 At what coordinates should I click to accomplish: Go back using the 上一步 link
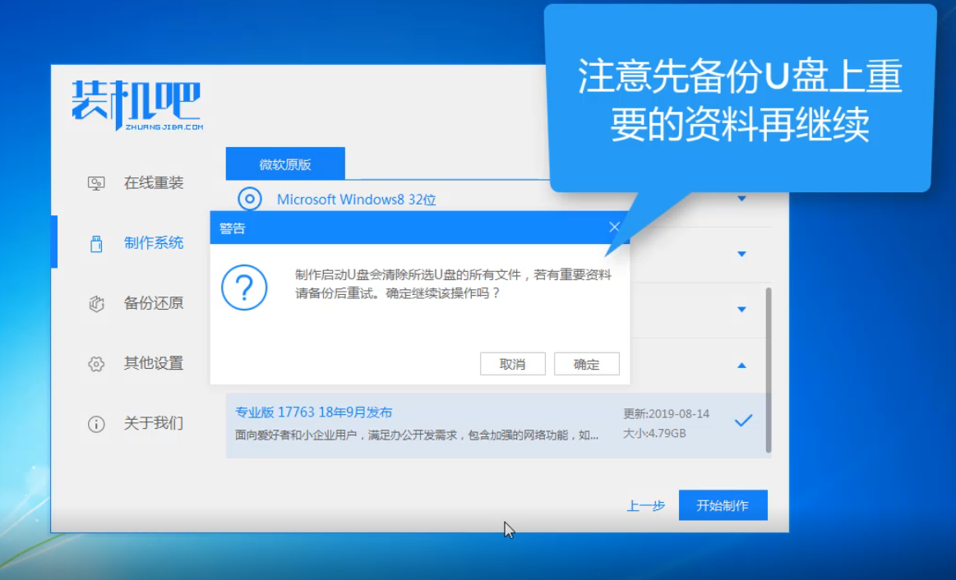[644, 505]
